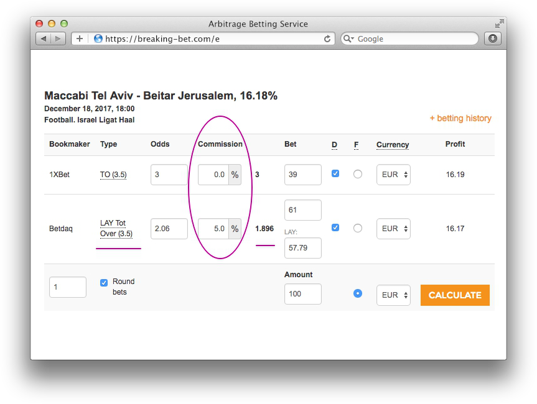
Task: Click the Round bets label text
Action: pos(123,287)
